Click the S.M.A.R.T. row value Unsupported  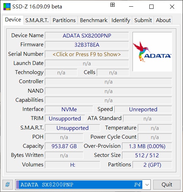(x=73, y=128)
